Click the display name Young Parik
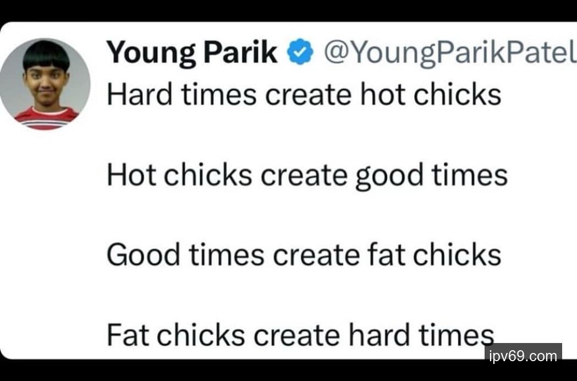Screen dimensions: 577x381 click(x=192, y=53)
